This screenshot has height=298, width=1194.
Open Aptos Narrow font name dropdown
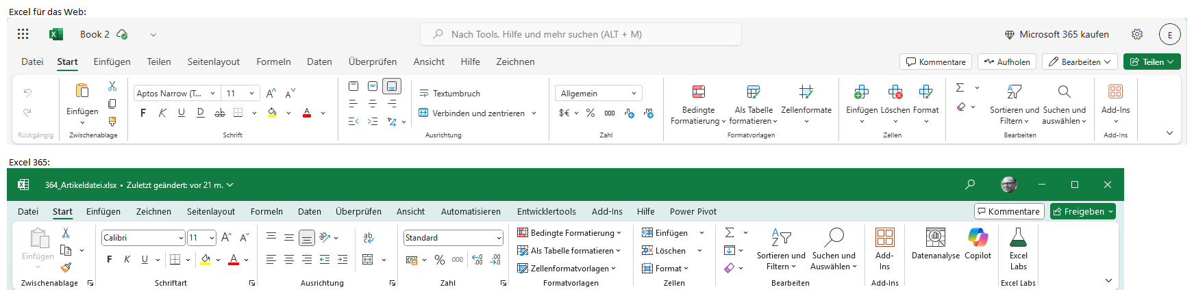click(177, 93)
